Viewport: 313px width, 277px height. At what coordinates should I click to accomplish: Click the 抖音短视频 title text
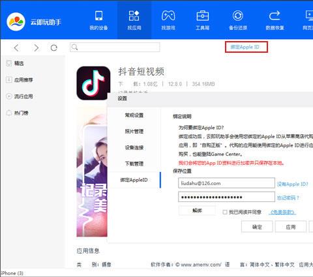point(142,72)
